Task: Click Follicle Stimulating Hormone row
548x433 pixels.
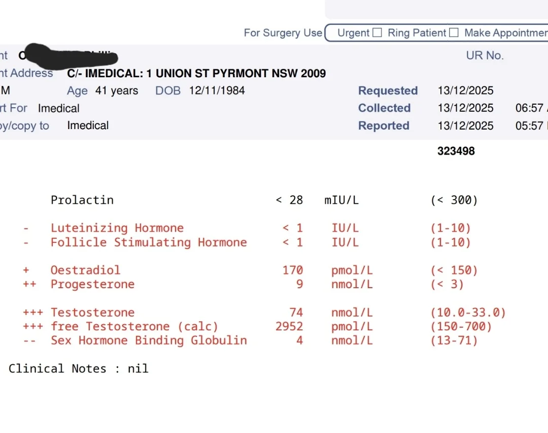Action: (247, 242)
